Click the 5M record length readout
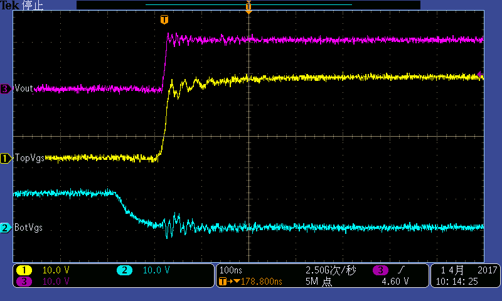The width and height of the screenshot is (502, 301). pos(319,282)
